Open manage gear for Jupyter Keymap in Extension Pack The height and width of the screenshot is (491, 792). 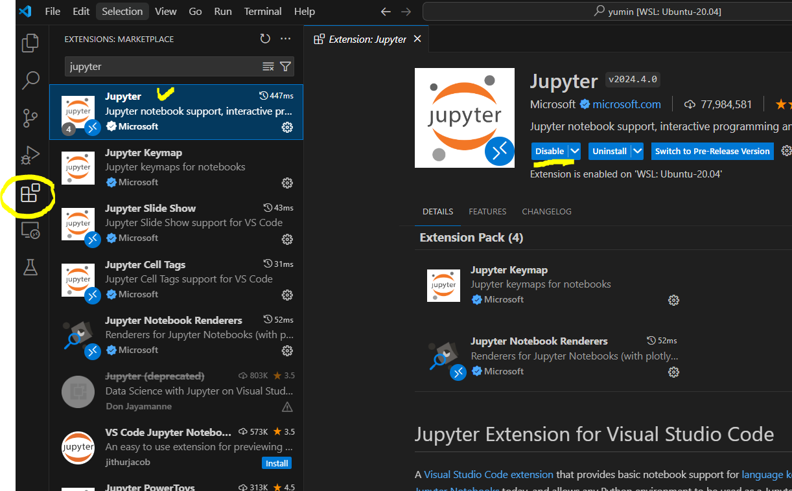tap(673, 300)
